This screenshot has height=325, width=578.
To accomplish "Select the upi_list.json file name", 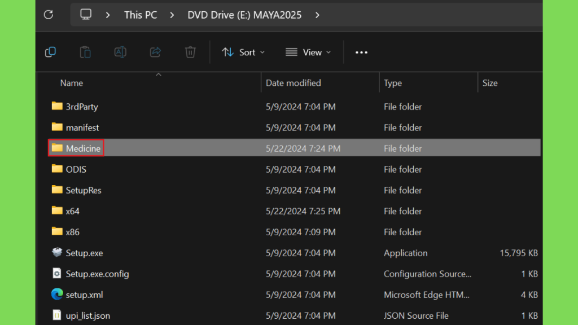I will click(x=87, y=316).
